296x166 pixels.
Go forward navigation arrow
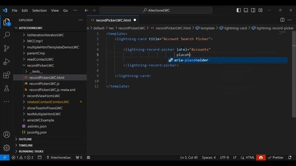(94, 10)
